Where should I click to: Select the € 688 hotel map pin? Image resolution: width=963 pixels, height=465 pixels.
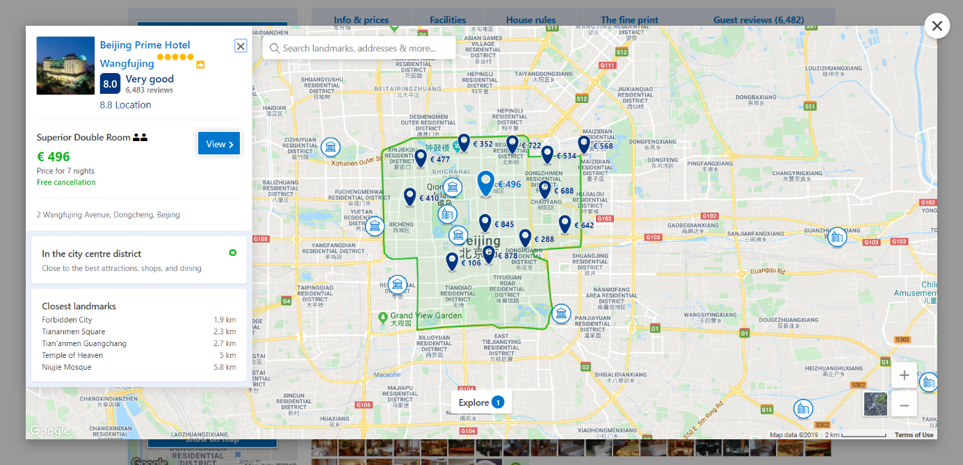(x=544, y=190)
